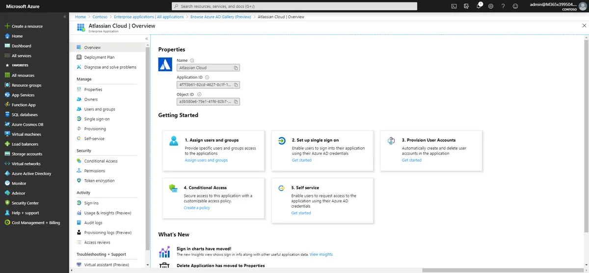Click Assign users and groups link
This screenshot has height=273, width=589.
(x=206, y=160)
